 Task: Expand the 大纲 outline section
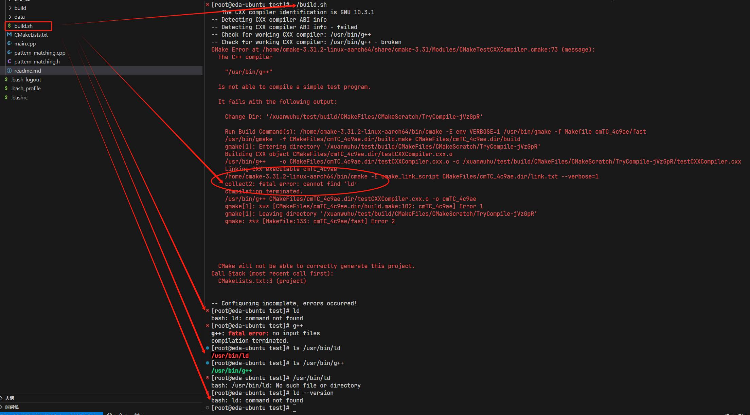coord(2,398)
